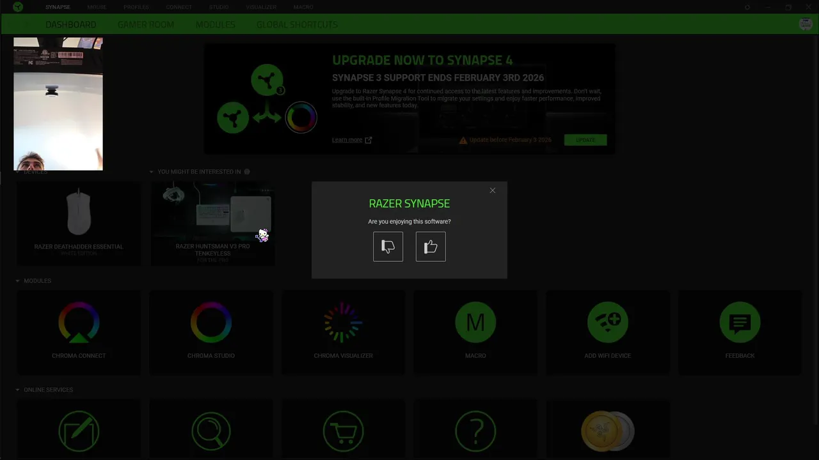Open the Chroma Connect module

pyautogui.click(x=79, y=332)
